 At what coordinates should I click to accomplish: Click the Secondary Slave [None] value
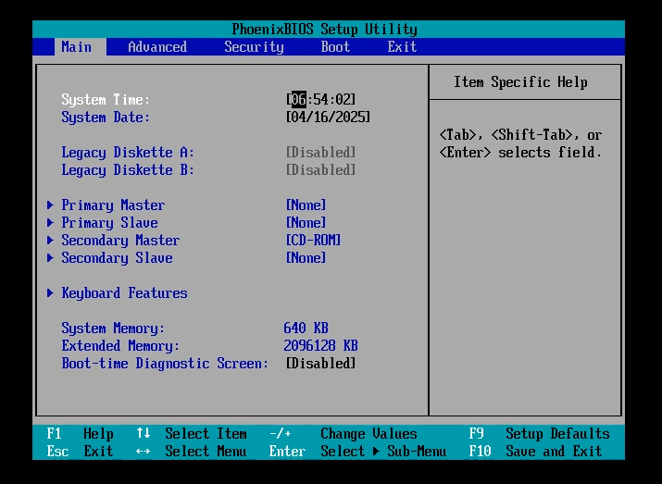(306, 258)
